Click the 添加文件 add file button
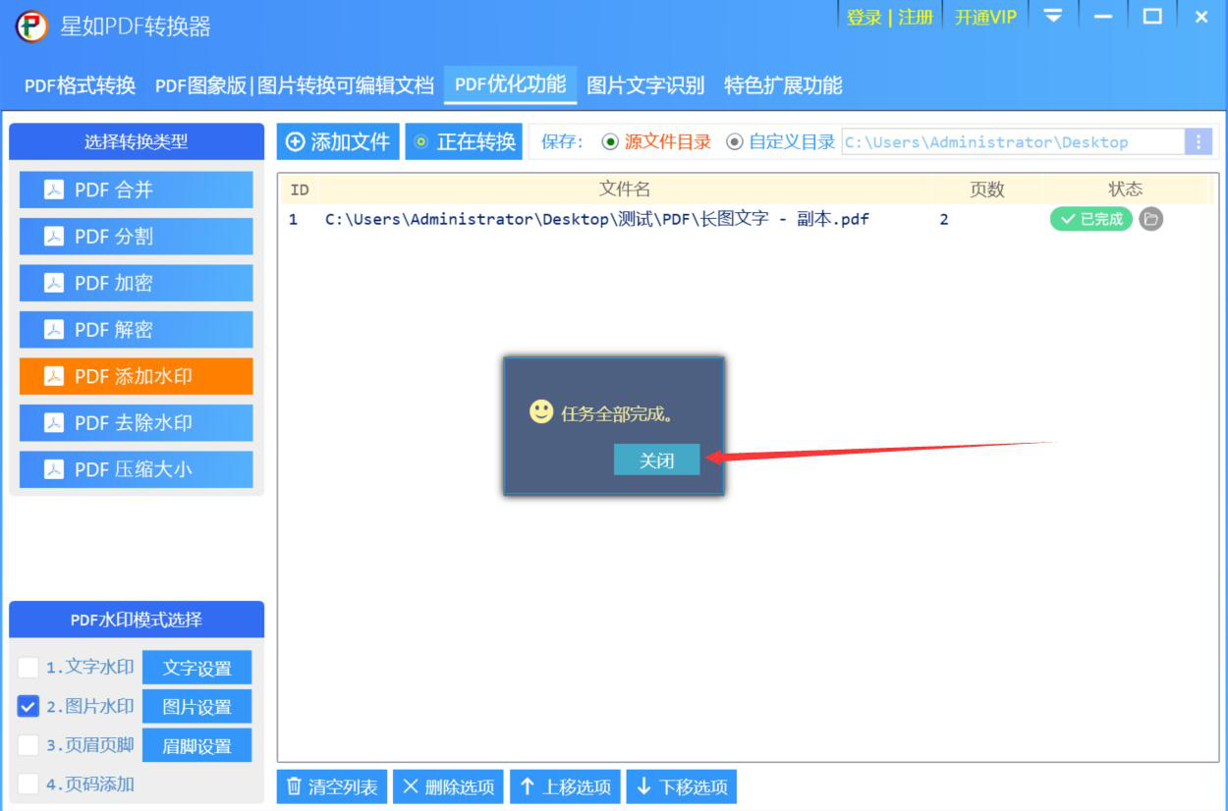 click(x=338, y=141)
